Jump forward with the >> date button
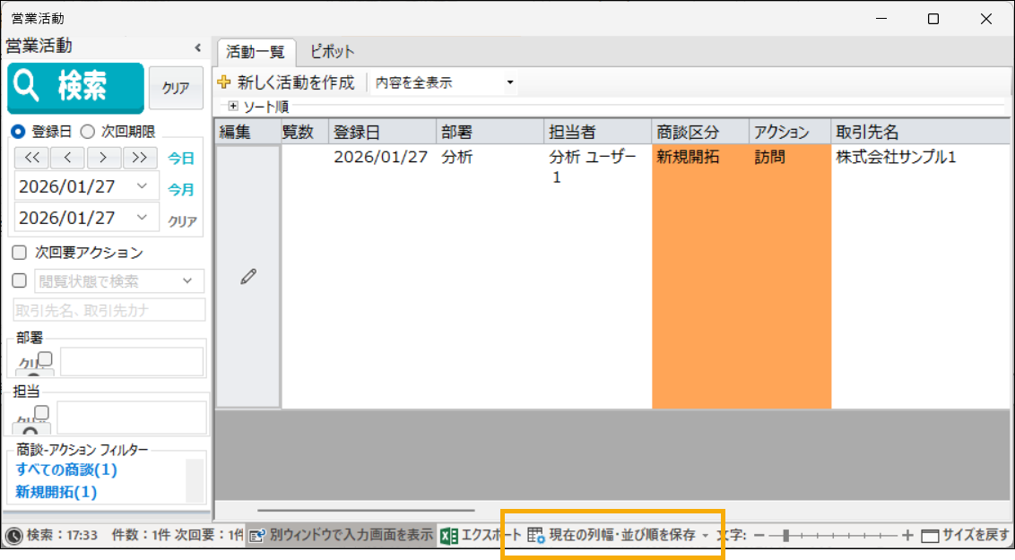The height and width of the screenshot is (560, 1015). (139, 157)
